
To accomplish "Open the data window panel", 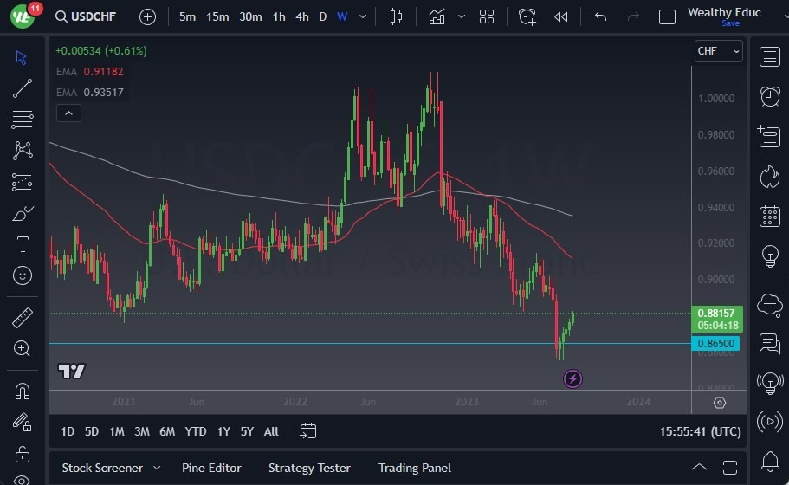I will point(769,136).
